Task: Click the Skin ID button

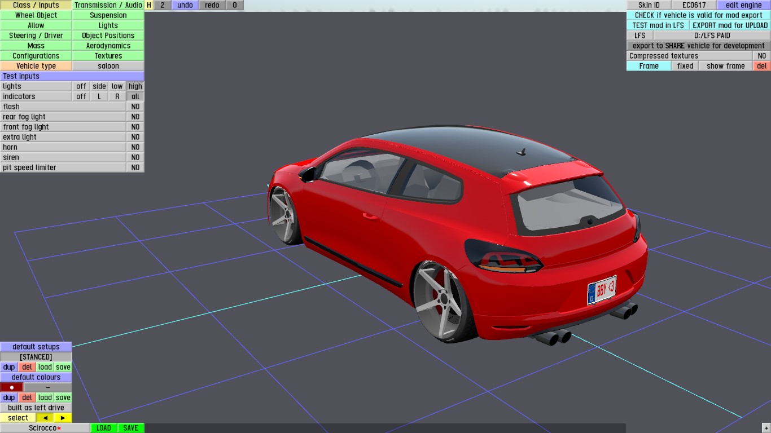Action: point(649,5)
